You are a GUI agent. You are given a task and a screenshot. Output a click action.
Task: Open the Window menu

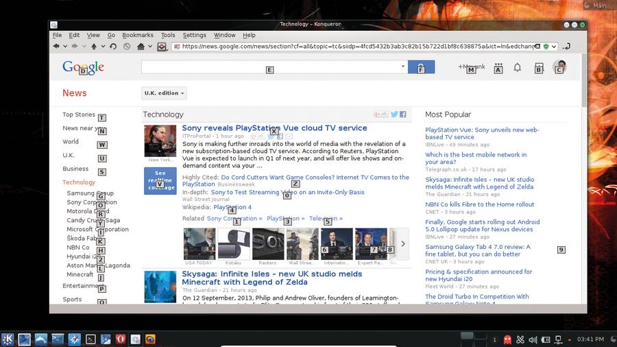(224, 35)
